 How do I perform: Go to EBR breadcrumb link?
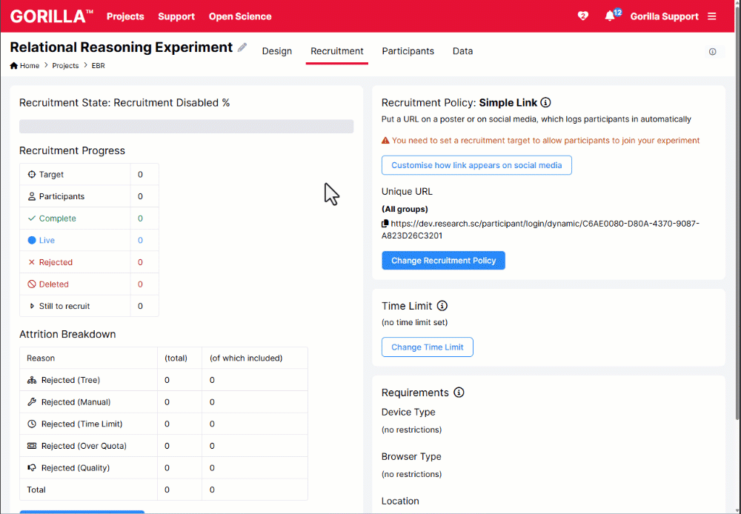point(99,66)
